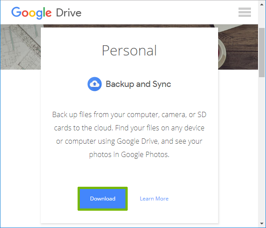
Task: Click the Backup and Sync cloud icon
Action: pos(94,84)
